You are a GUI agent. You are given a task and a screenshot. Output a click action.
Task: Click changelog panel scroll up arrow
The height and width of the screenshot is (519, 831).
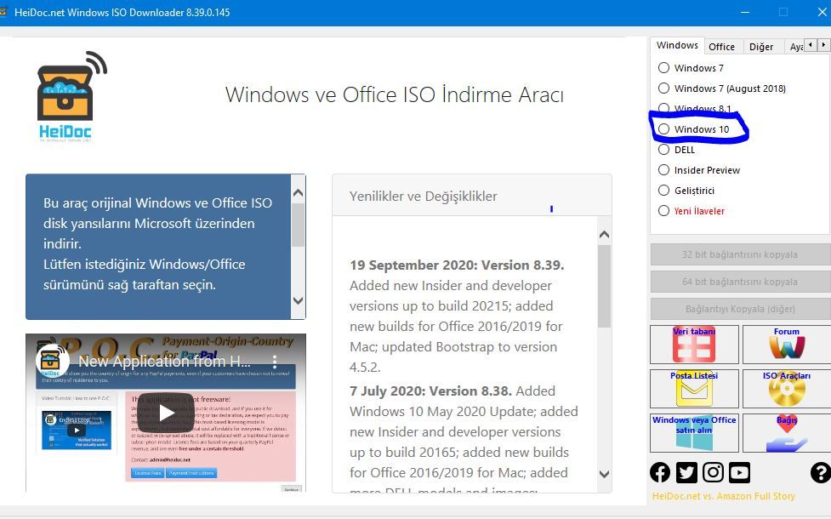tap(604, 234)
